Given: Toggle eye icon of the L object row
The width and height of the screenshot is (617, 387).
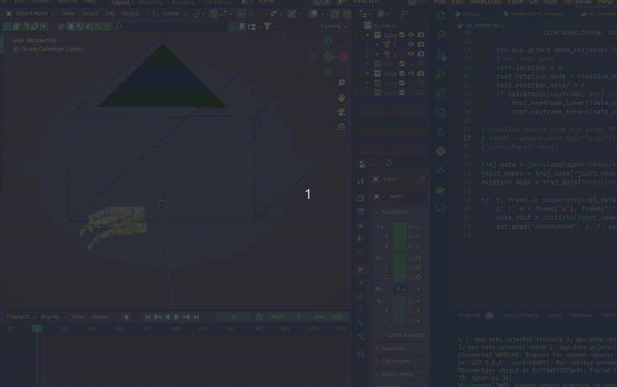Looking at the screenshot, I should point(411,54).
